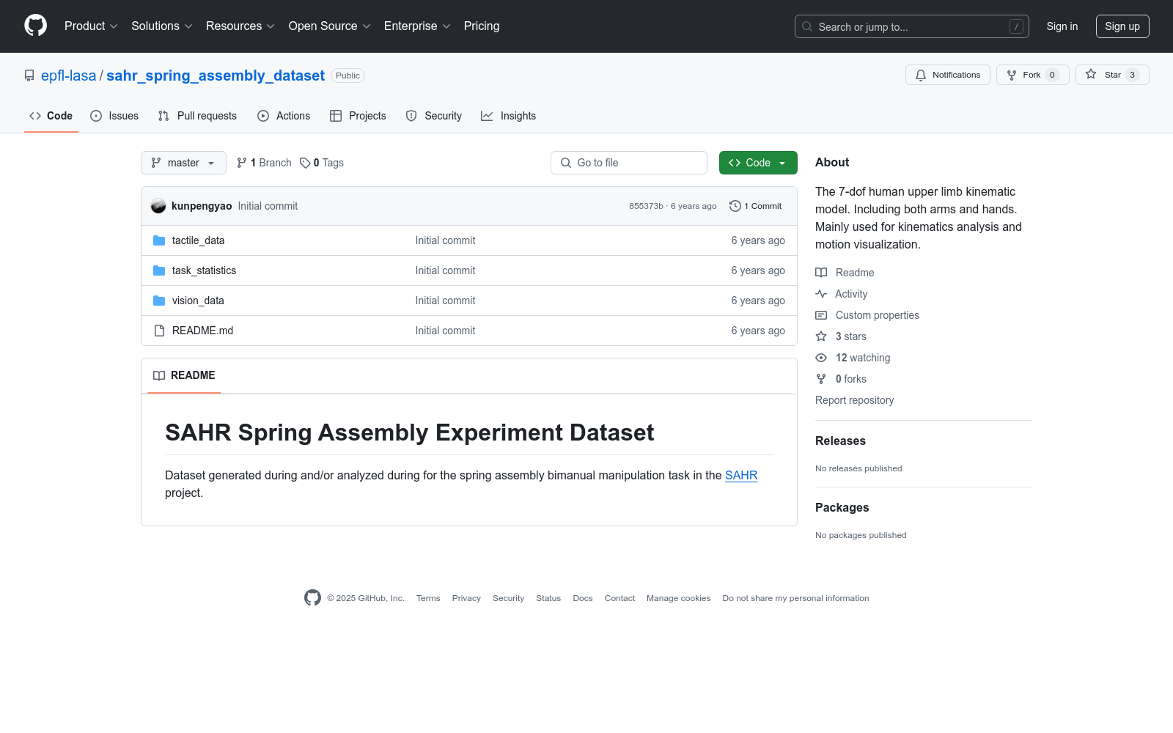
Task: Focus the Search or jump to field
Action: pyautogui.click(x=912, y=26)
